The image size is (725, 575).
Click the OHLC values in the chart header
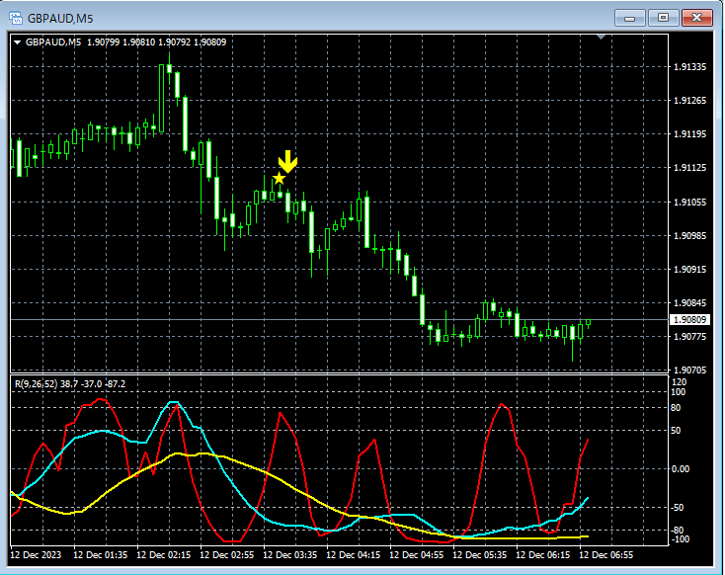pos(157,42)
